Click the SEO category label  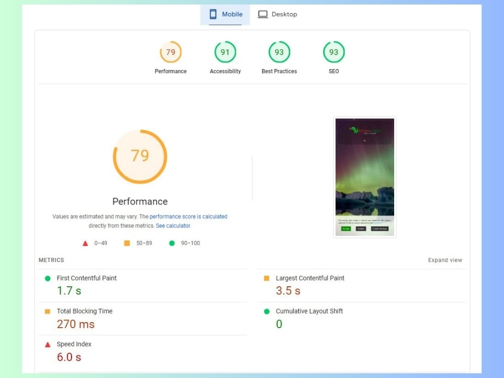tap(334, 72)
